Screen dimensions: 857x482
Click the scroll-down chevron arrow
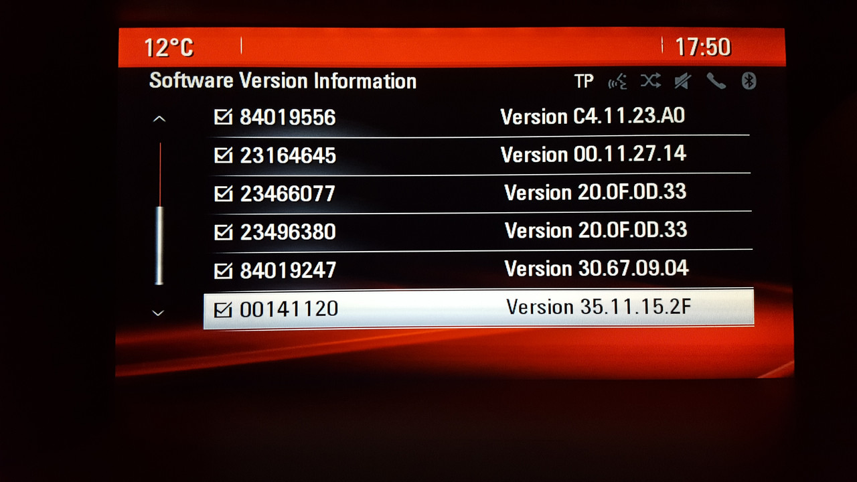[159, 313]
